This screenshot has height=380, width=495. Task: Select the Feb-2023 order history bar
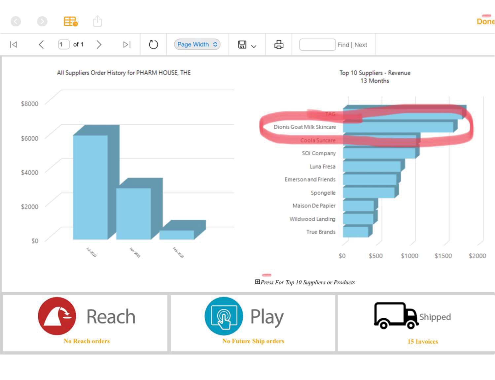pos(177,235)
